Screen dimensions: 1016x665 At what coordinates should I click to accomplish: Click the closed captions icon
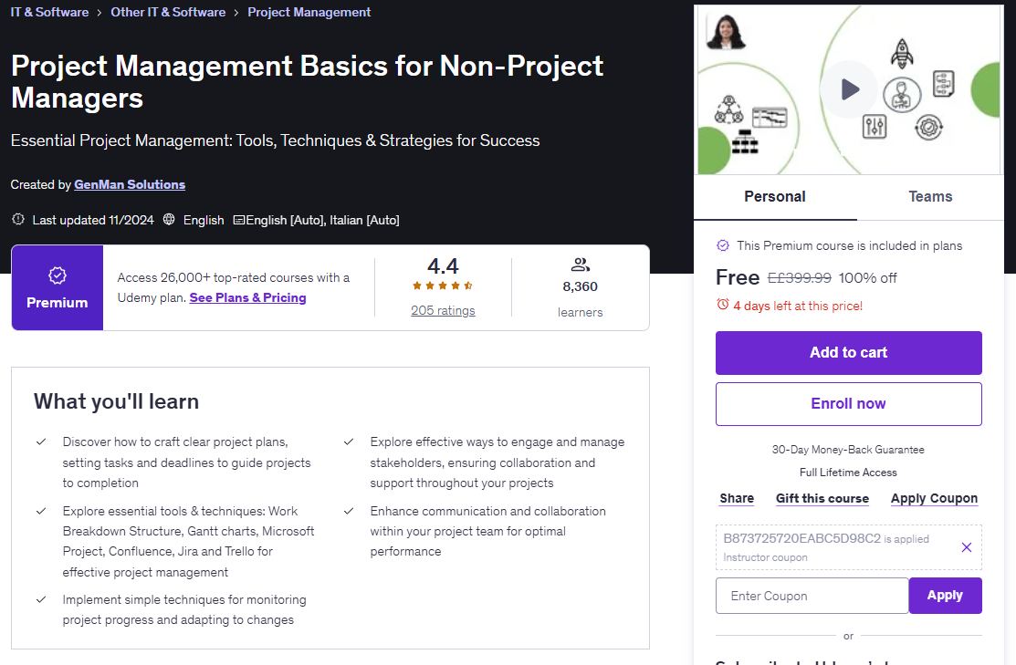pos(238,220)
